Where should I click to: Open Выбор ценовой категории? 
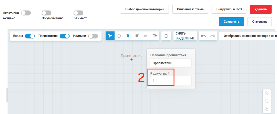[x=145, y=9]
